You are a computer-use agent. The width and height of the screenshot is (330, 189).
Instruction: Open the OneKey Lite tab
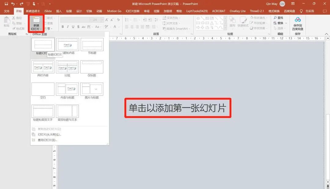pyautogui.click(x=238, y=11)
